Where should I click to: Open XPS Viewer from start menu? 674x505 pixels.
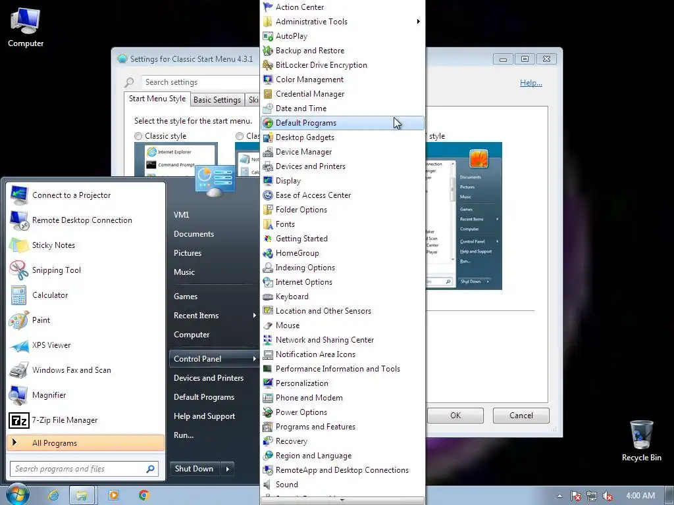click(86, 345)
